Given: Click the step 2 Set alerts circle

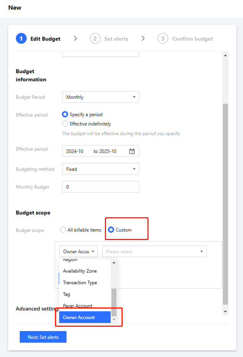Looking at the screenshot, I should (x=95, y=39).
